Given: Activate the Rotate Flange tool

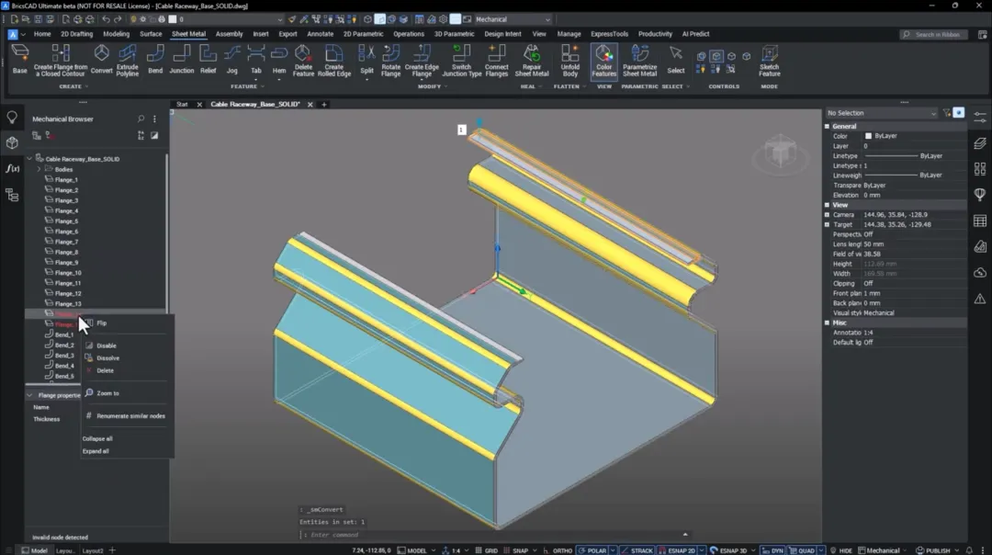Looking at the screenshot, I should pos(391,61).
